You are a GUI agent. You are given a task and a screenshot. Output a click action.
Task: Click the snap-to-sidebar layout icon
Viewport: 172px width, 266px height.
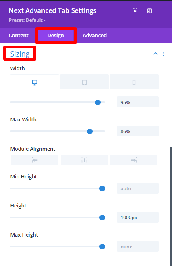(149, 11)
